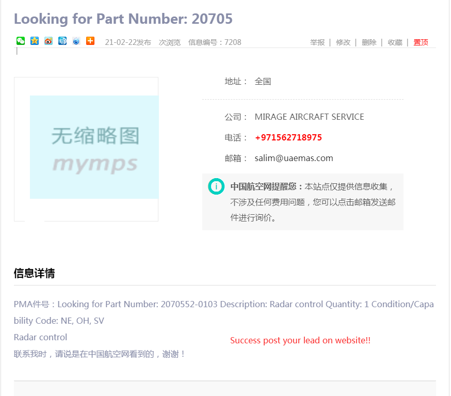The width and height of the screenshot is (451, 396).
Task: Add to favorites with 收藏 link
Action: 395,42
